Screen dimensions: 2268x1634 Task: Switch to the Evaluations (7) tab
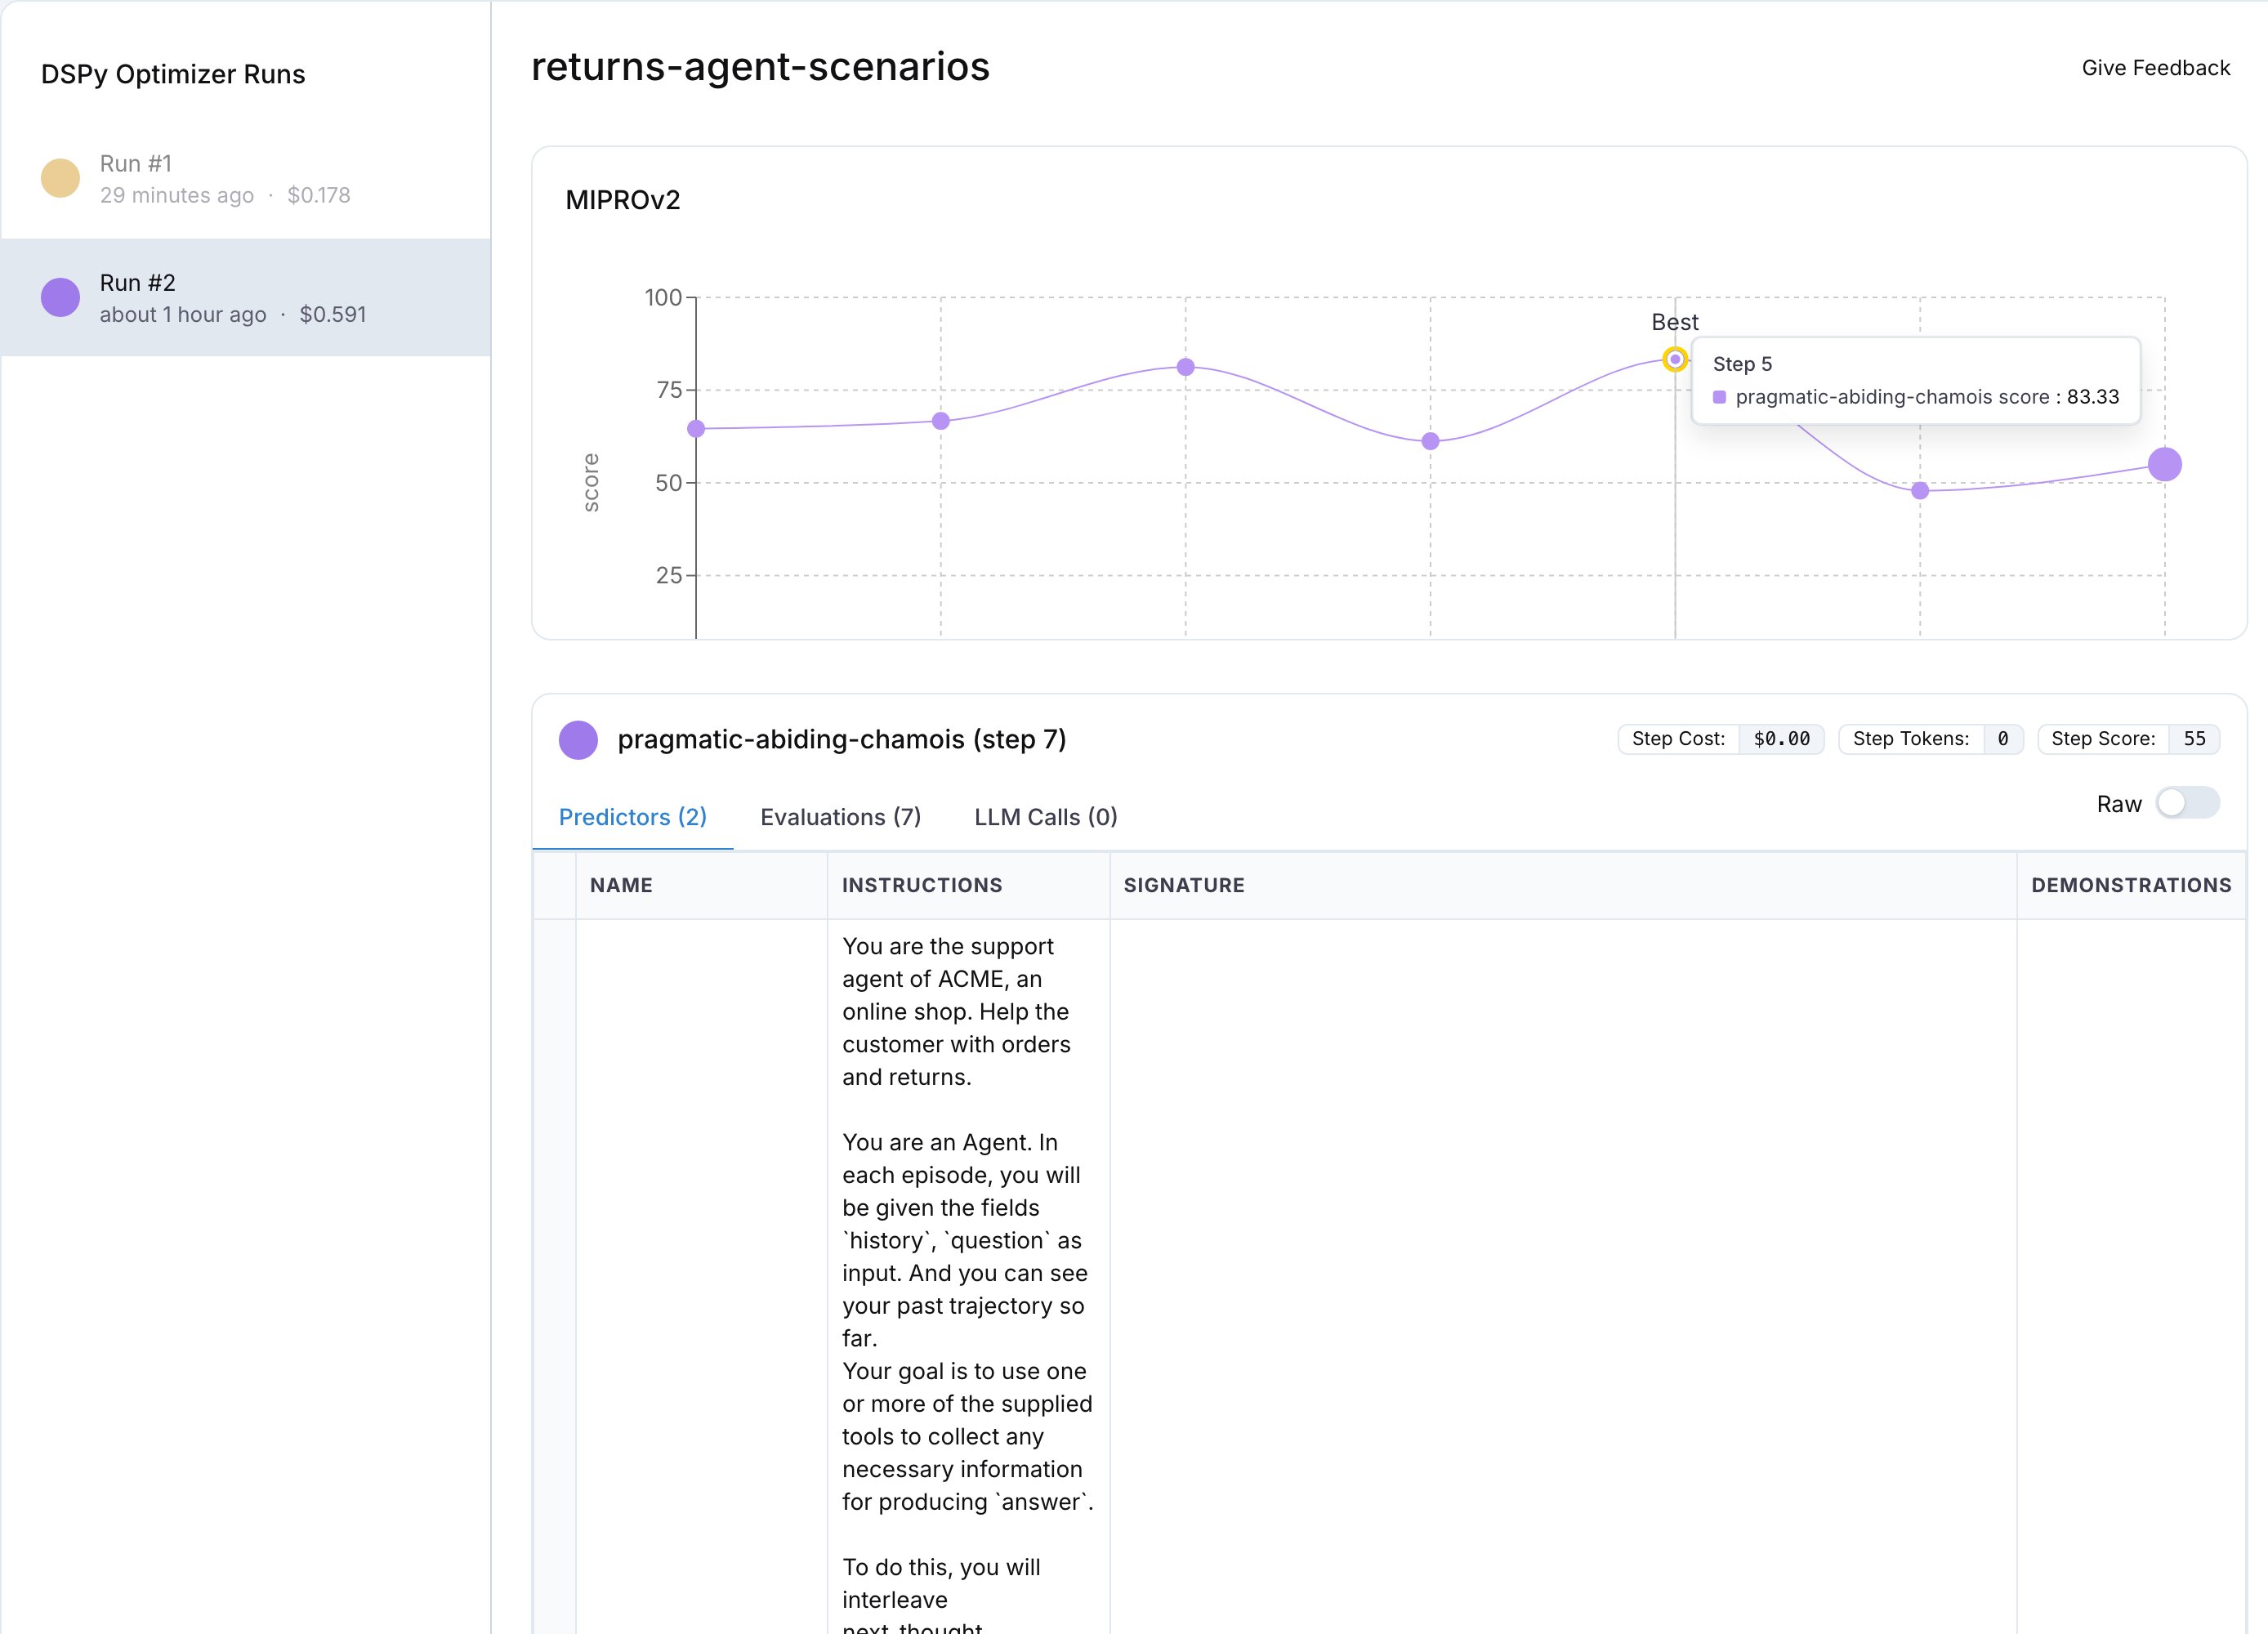point(840,817)
